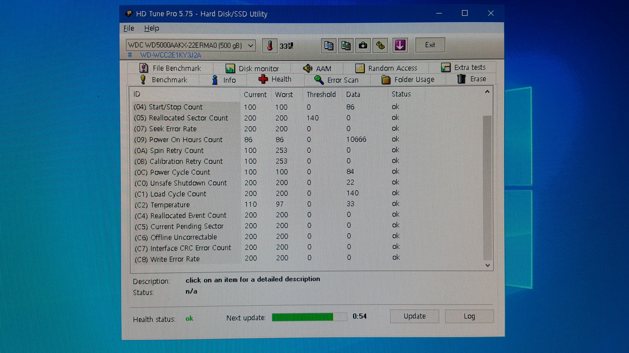
Task: Open the options gear icon
Action: 380,46
